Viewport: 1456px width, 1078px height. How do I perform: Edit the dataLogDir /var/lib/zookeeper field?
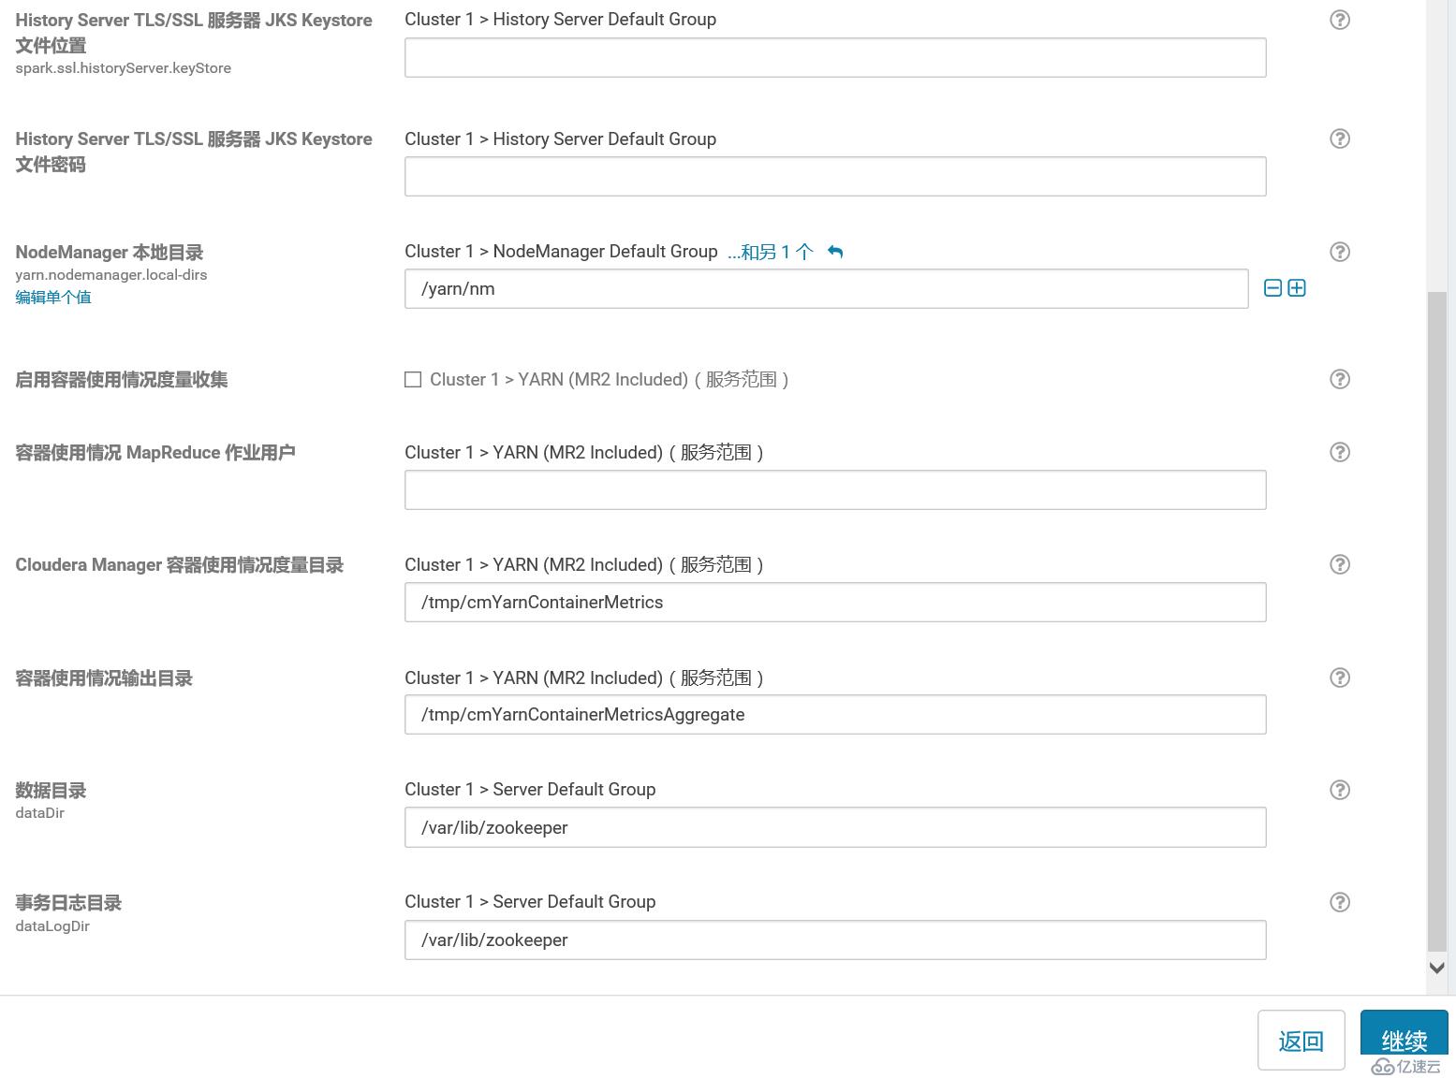[835, 940]
